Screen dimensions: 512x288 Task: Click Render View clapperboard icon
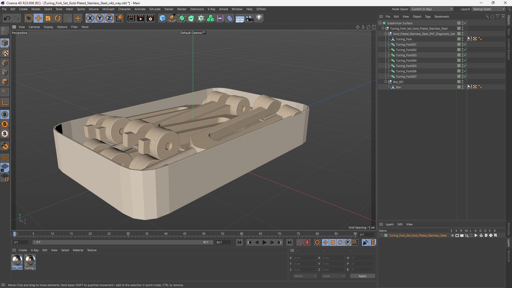point(131,18)
